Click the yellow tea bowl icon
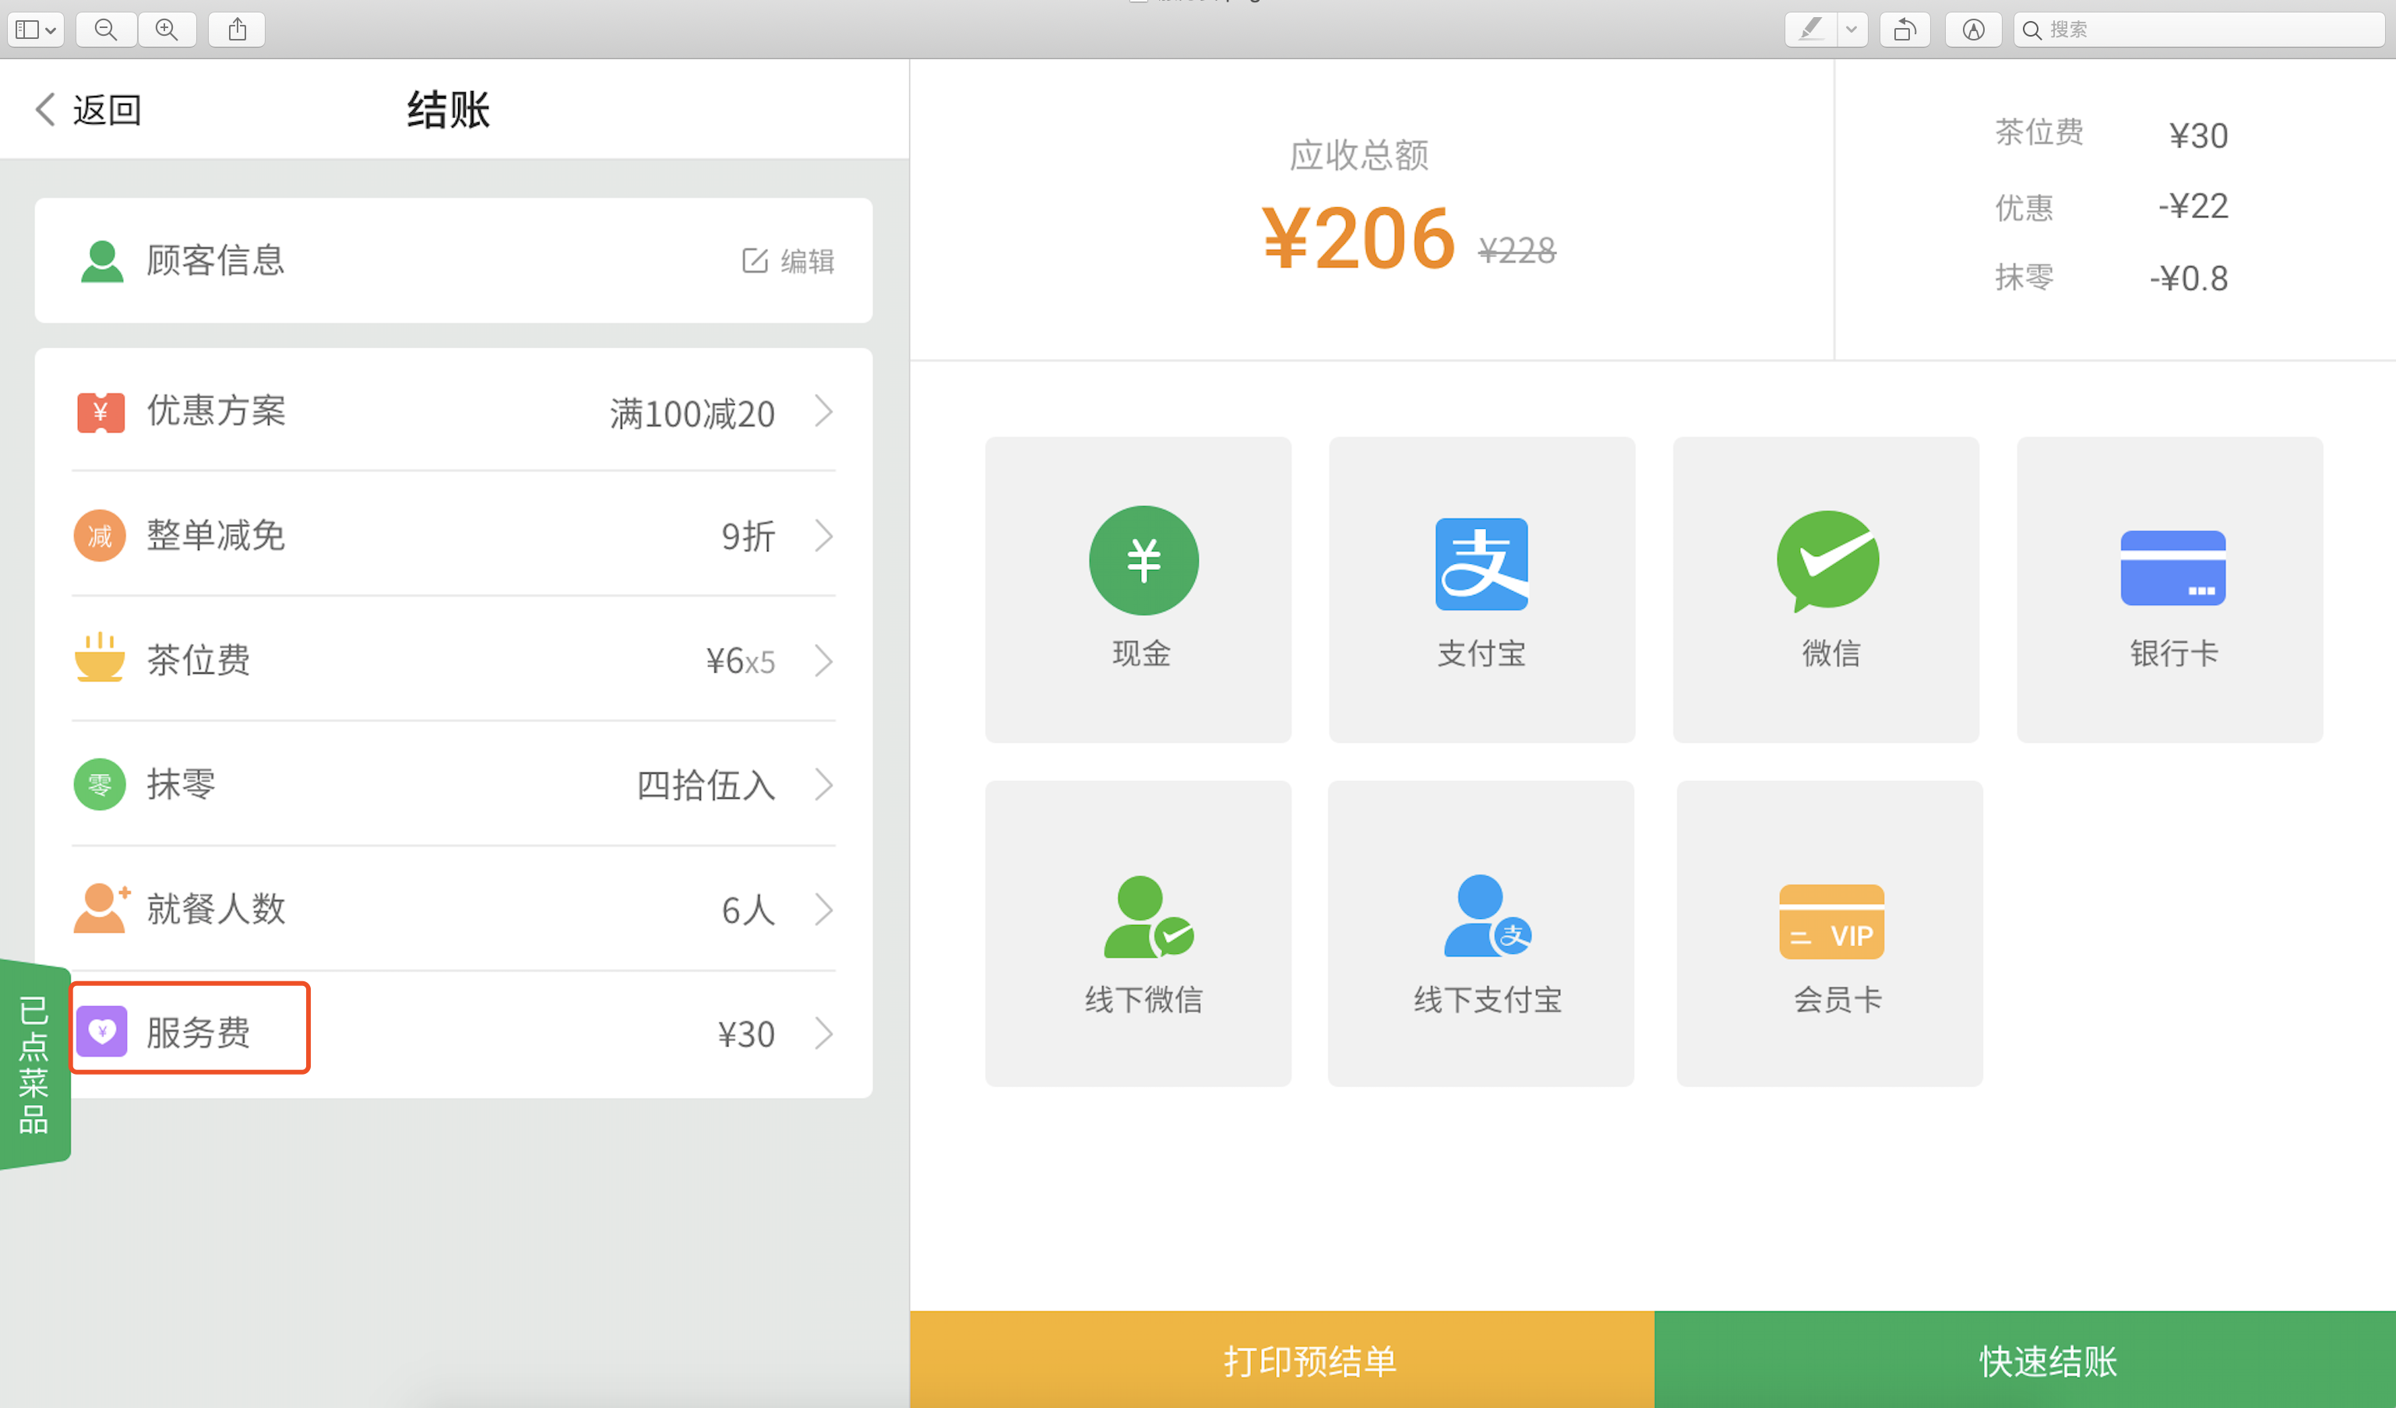2396x1408 pixels. (100, 659)
